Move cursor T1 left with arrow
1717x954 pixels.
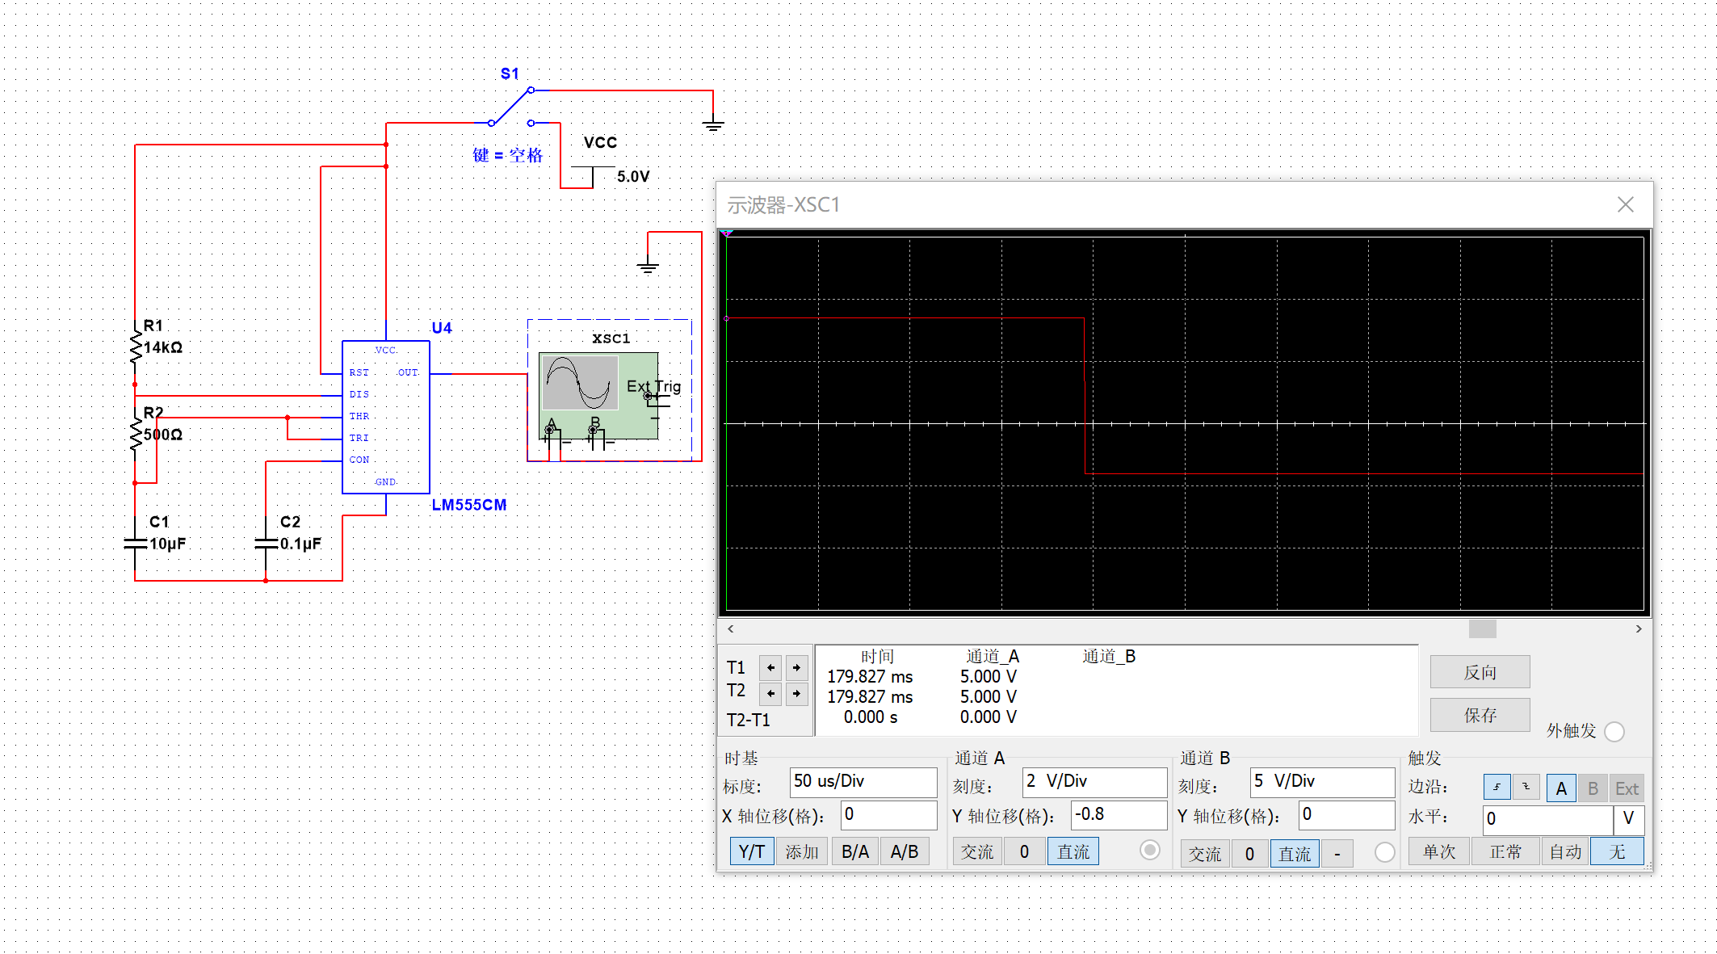tap(771, 667)
